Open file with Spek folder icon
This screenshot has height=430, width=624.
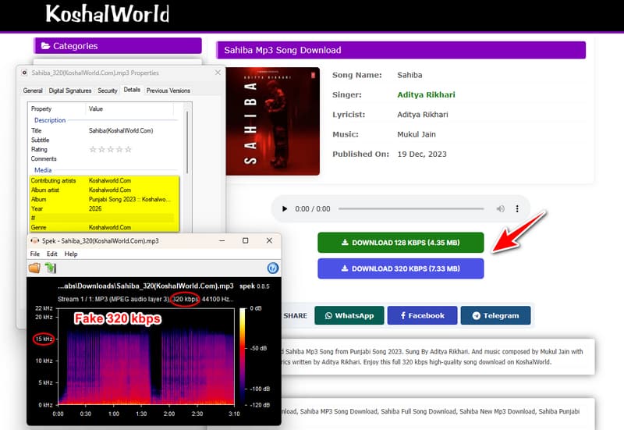point(34,268)
